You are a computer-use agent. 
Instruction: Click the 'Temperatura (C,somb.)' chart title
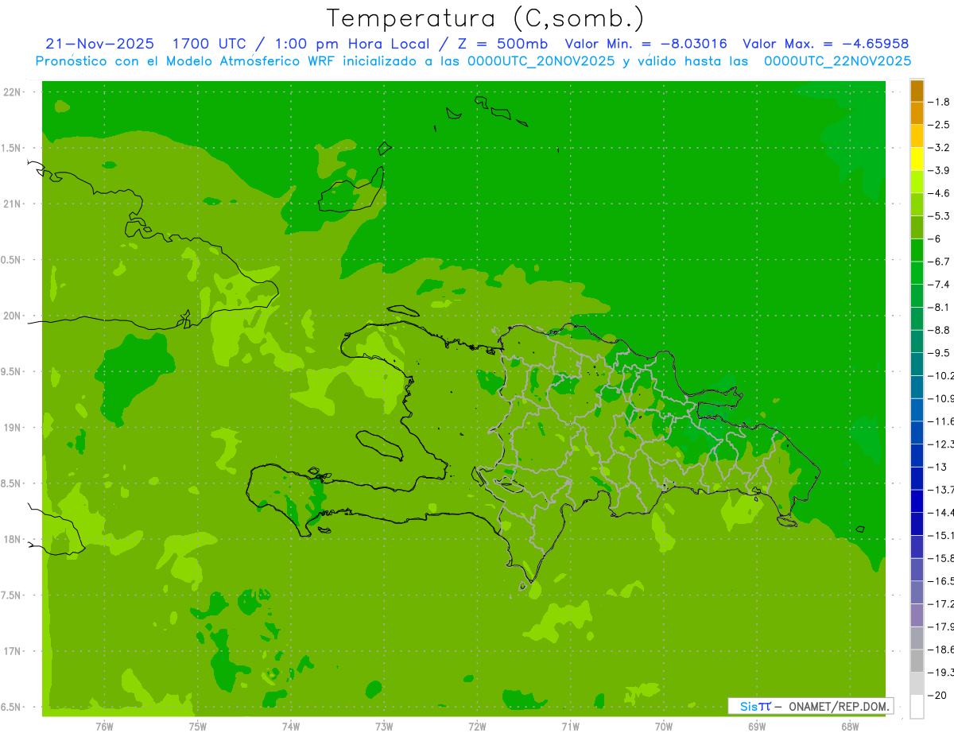coord(486,17)
